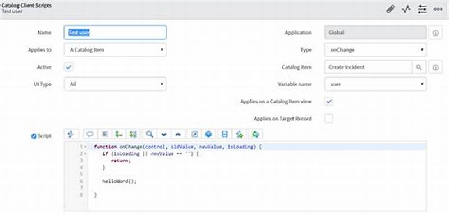Click info icon next to Catalog Item
Screen dimensions: 449x214
pos(436,67)
